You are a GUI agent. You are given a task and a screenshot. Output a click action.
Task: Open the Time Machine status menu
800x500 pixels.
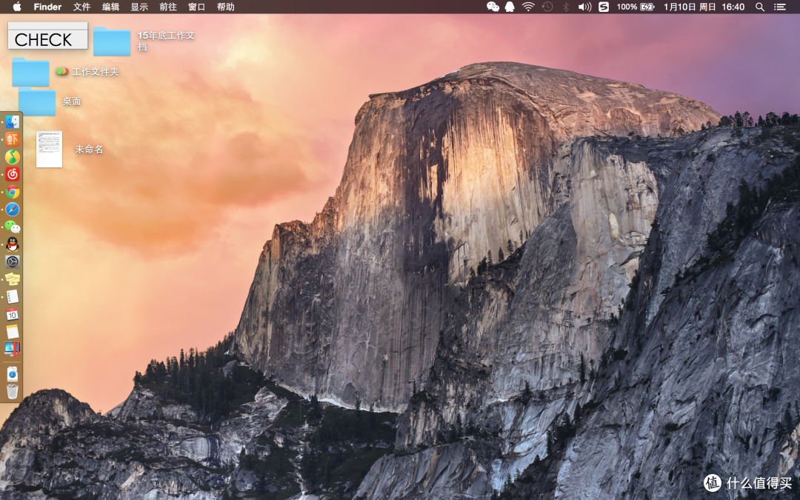tap(547, 7)
